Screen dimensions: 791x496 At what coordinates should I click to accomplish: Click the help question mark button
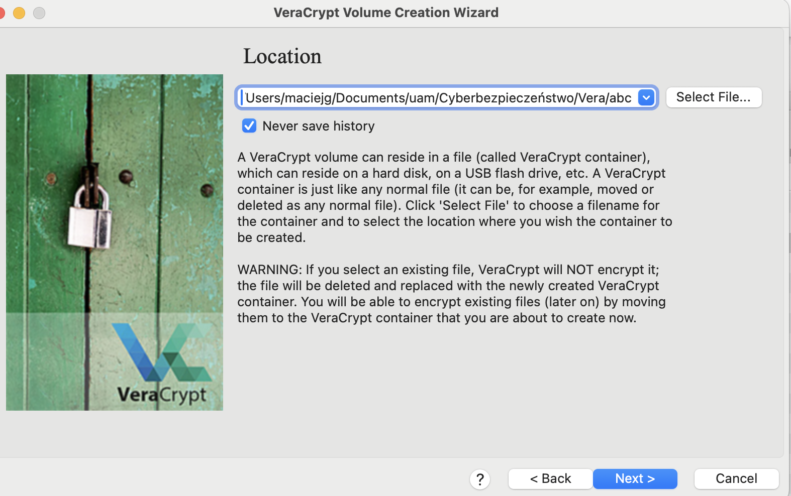[x=480, y=479]
